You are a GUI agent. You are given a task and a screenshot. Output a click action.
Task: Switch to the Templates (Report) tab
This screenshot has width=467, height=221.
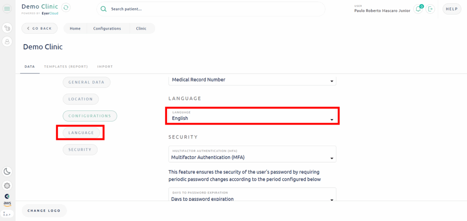[66, 67]
